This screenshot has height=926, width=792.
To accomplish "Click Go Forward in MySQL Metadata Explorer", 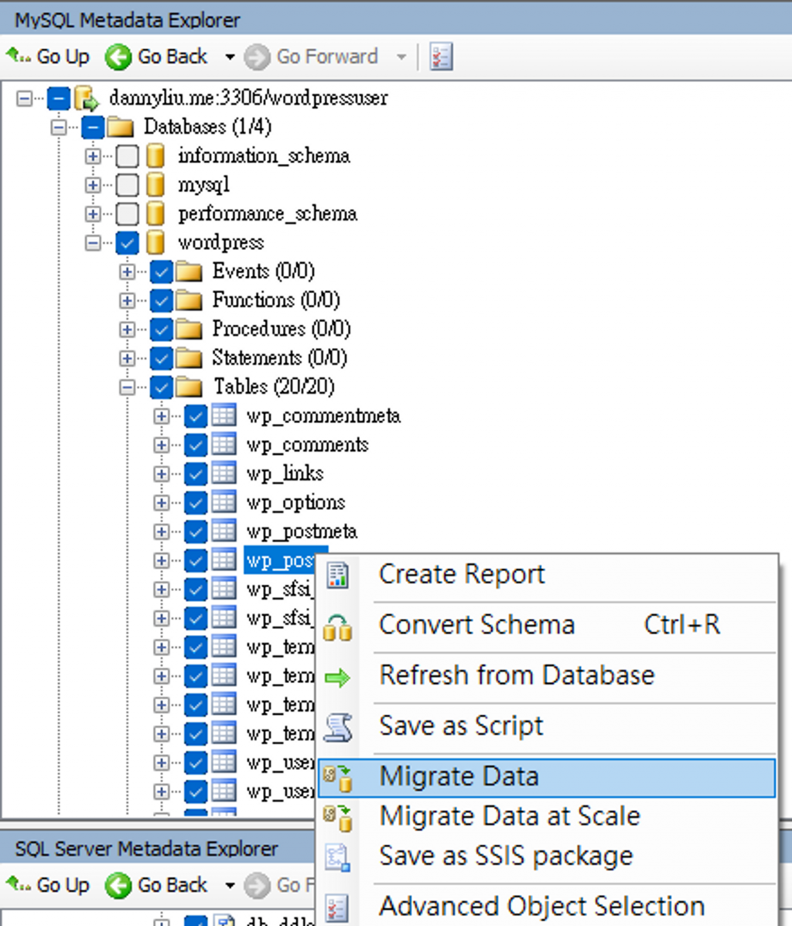I will tap(311, 56).
